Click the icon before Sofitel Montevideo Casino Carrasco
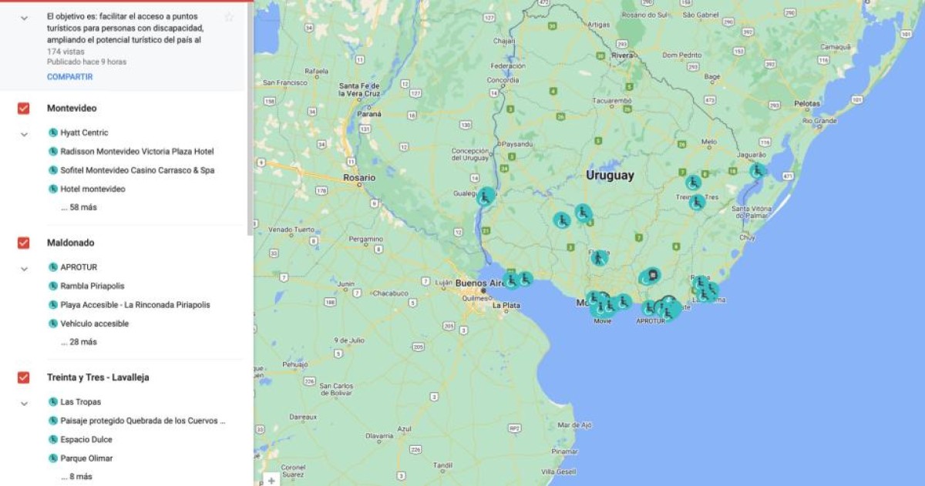 [52, 170]
